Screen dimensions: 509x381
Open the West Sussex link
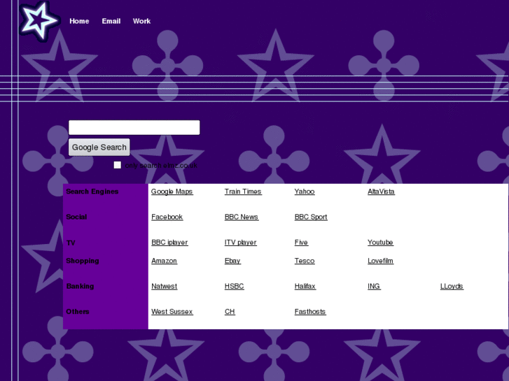pos(172,312)
